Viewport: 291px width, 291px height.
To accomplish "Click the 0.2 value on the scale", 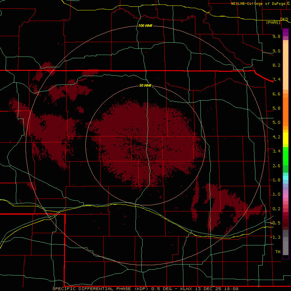I will [x=276, y=209].
